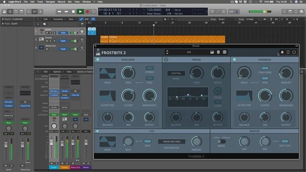Open the Library icon in control bar

4,11
